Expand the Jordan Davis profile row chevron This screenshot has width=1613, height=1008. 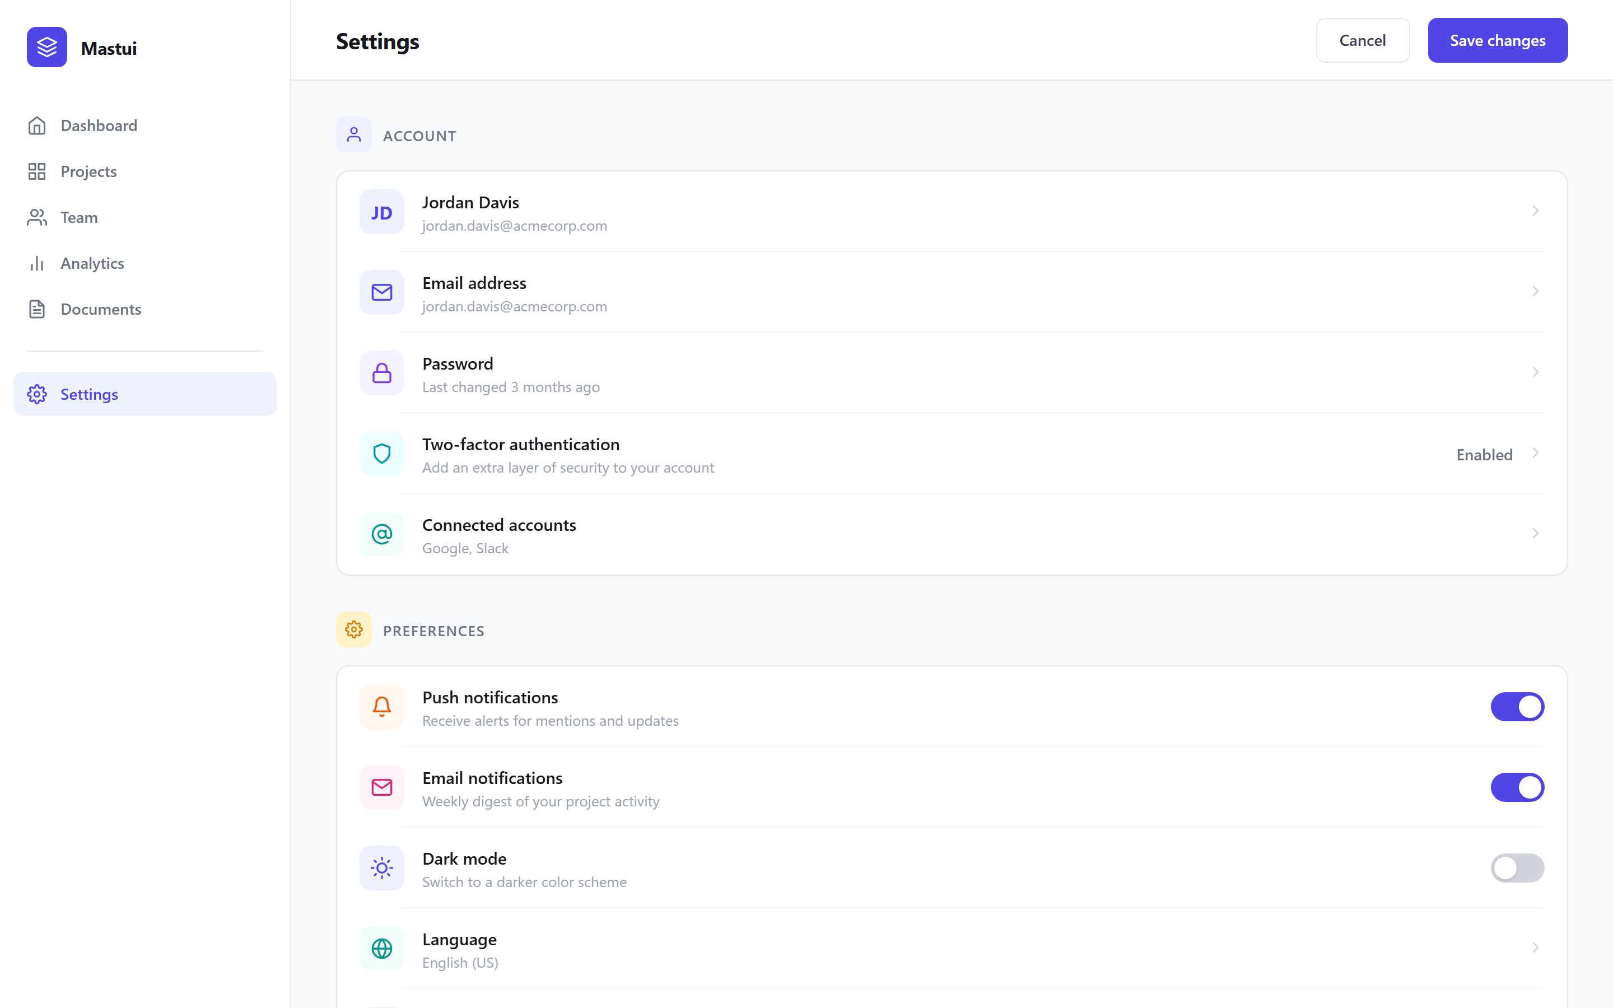[1535, 211]
